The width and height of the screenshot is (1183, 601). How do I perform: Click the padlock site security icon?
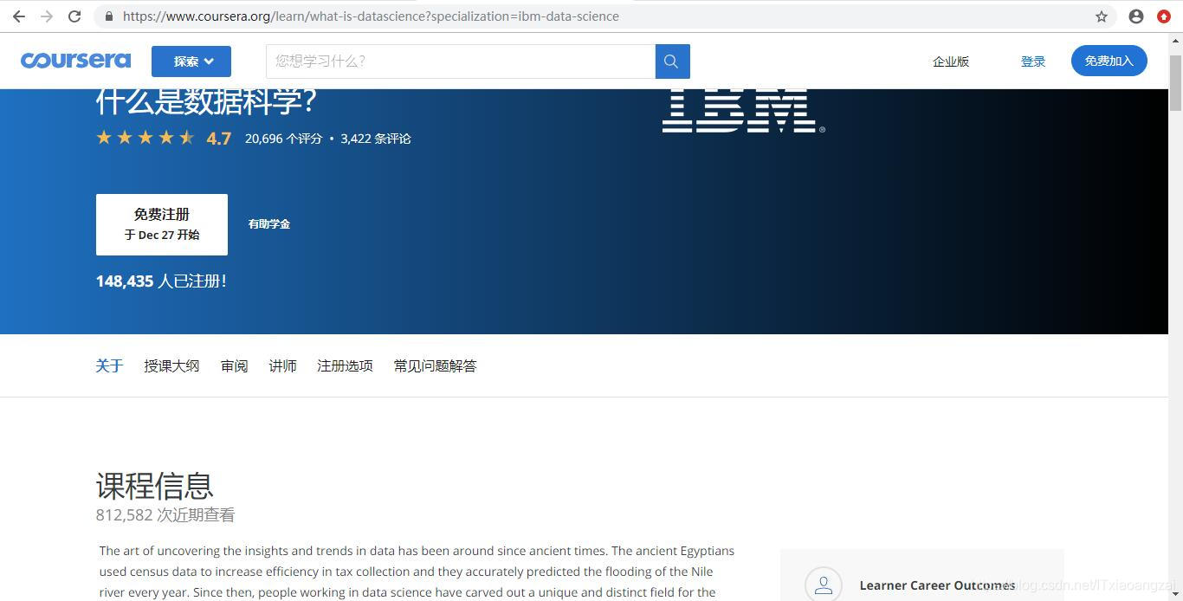click(108, 16)
